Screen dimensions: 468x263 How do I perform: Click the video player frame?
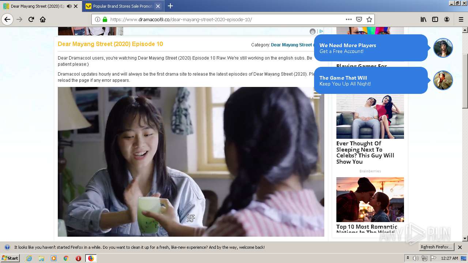tap(191, 162)
